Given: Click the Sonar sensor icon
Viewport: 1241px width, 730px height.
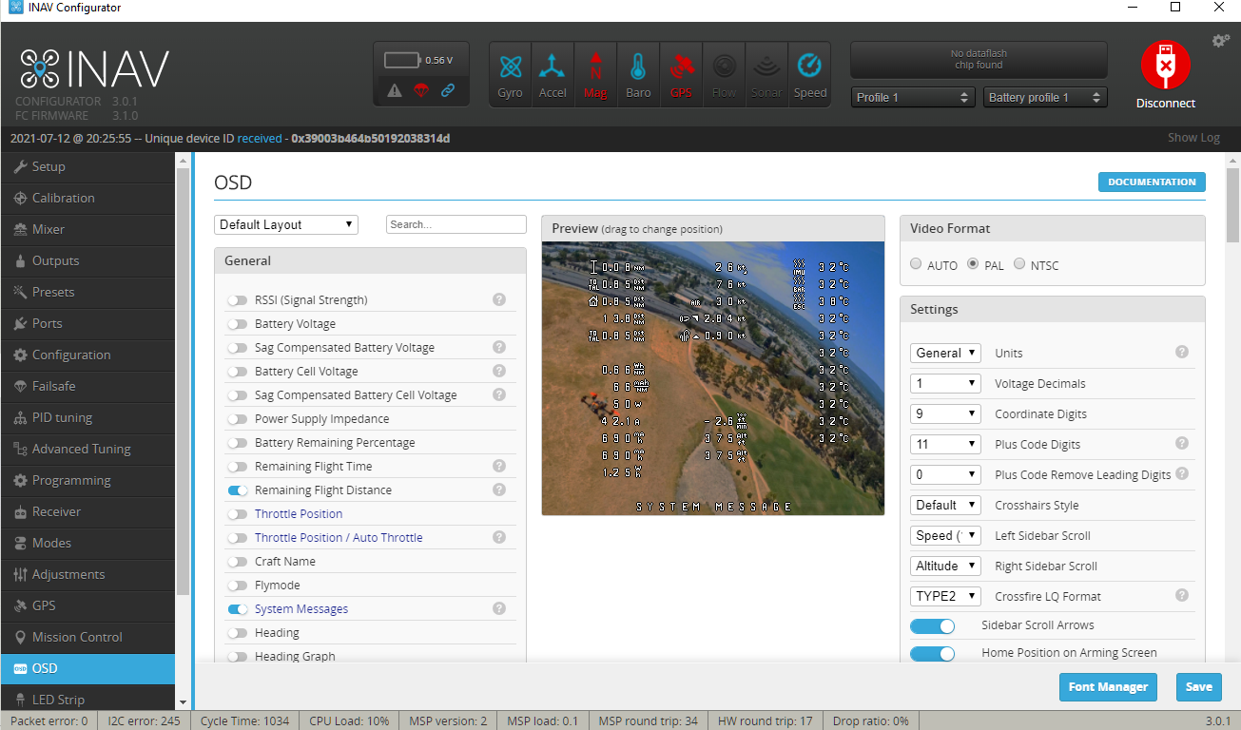Looking at the screenshot, I should [766, 73].
